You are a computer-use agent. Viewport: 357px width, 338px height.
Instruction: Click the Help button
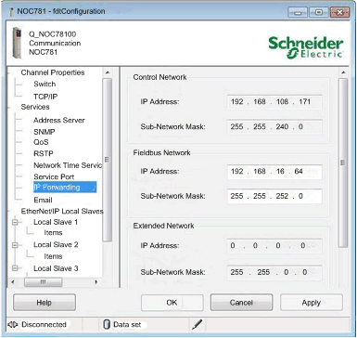pyautogui.click(x=45, y=303)
